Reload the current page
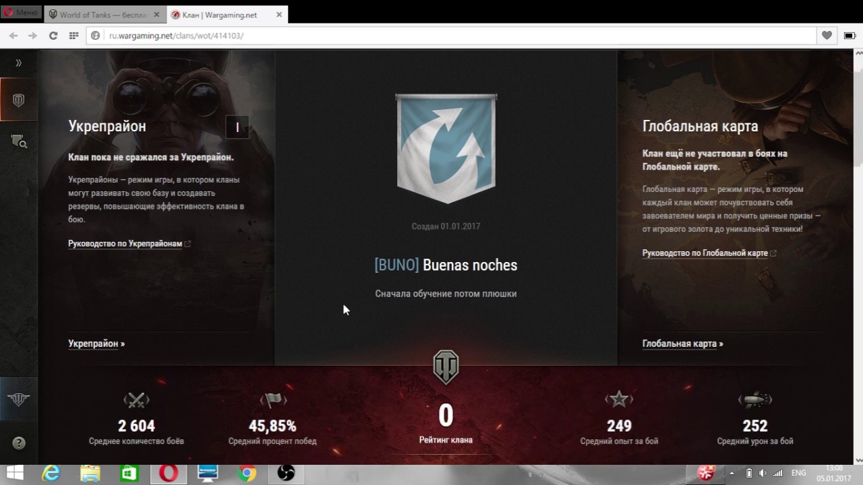 [53, 36]
